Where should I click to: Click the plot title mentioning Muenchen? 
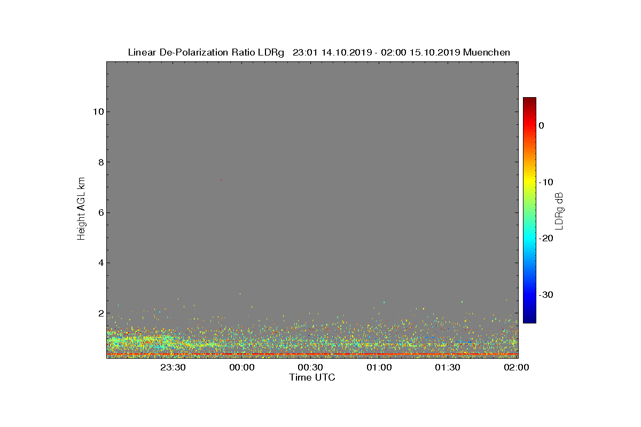click(319, 52)
